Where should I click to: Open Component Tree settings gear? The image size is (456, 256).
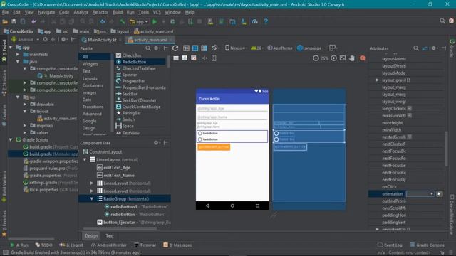point(156,143)
